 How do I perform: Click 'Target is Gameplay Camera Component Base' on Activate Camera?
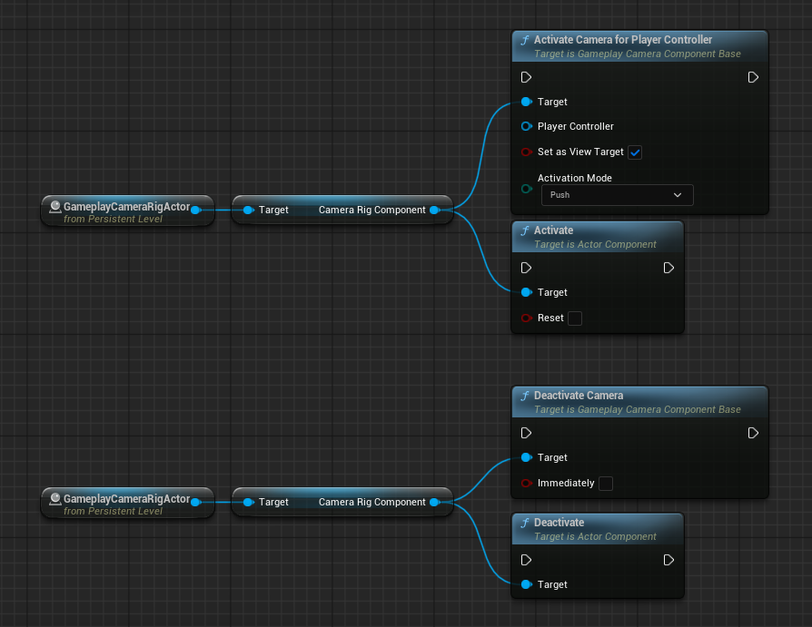(x=638, y=54)
